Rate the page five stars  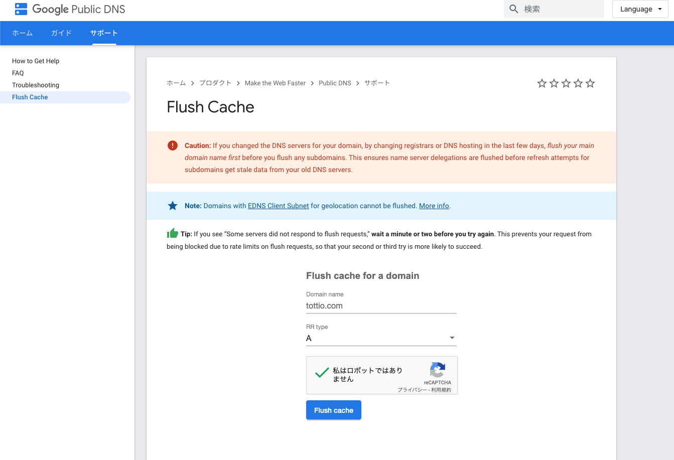[x=590, y=83]
